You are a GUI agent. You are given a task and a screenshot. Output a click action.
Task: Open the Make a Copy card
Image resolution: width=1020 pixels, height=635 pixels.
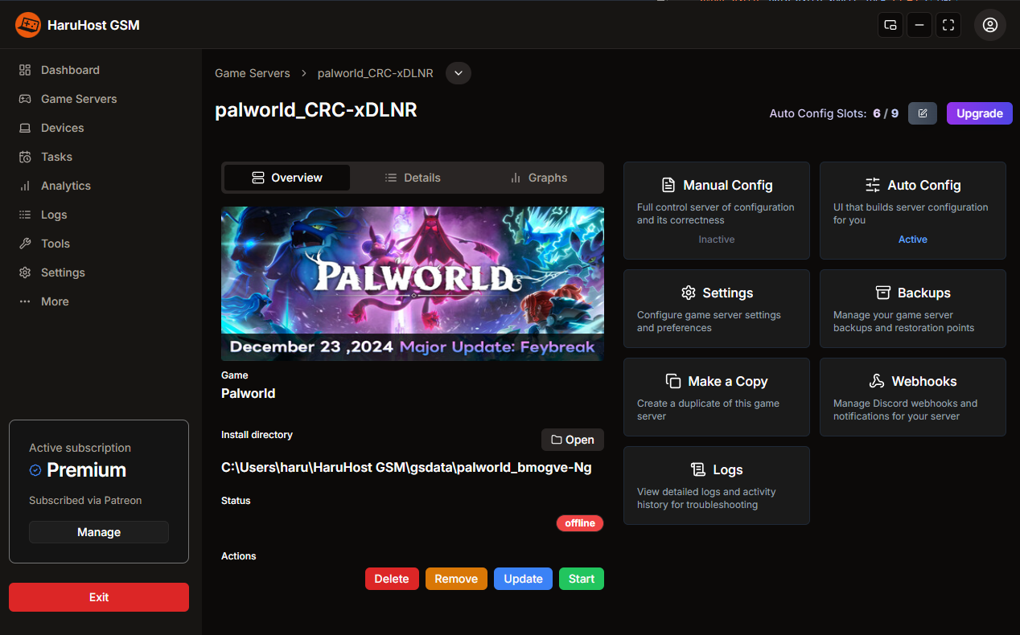pyautogui.click(x=717, y=397)
